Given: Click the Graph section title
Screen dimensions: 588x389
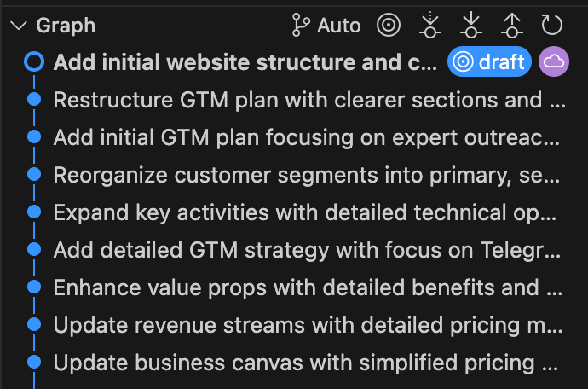Looking at the screenshot, I should click(x=66, y=26).
